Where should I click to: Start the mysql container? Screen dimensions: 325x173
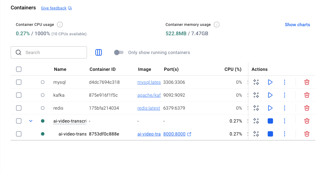pyautogui.click(x=270, y=82)
